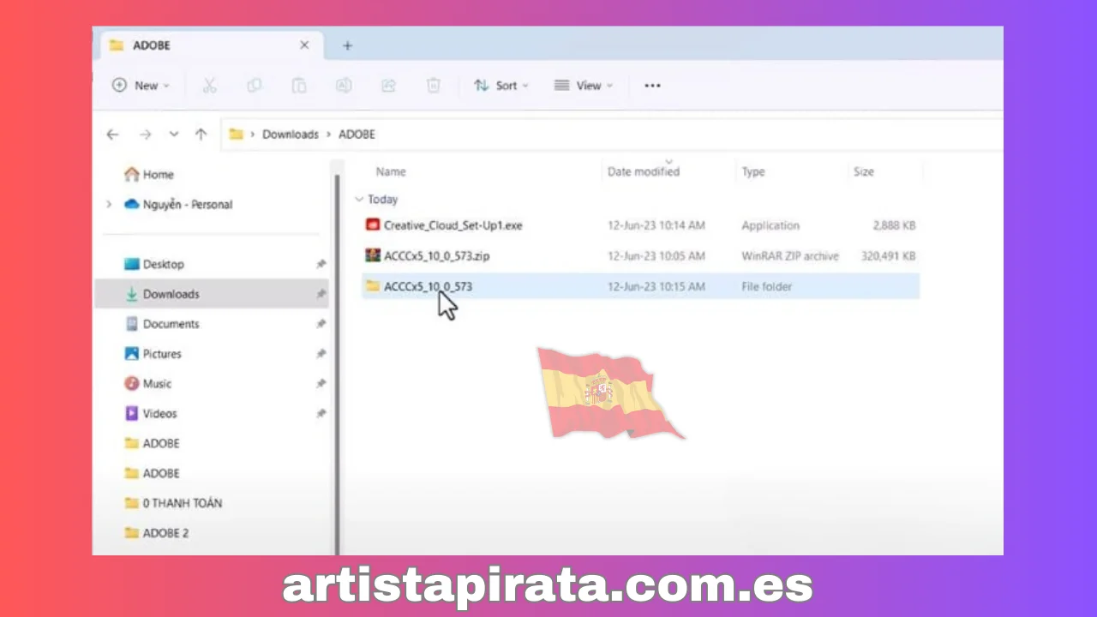Click the ACCCx5_10_0_573 folder icon

point(373,285)
